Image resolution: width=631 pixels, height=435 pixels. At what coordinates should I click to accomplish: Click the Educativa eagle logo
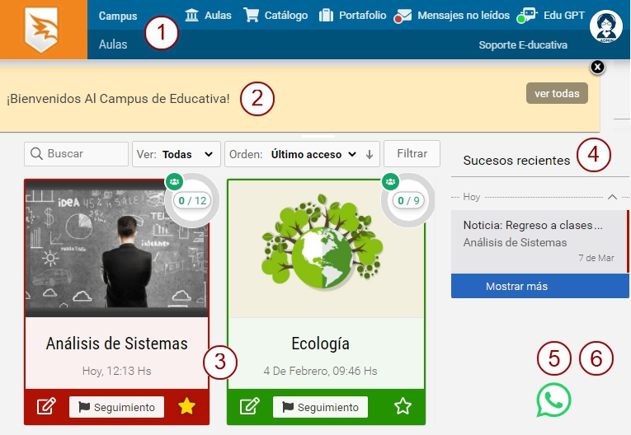[x=43, y=30]
